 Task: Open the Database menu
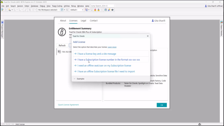click(34, 6)
